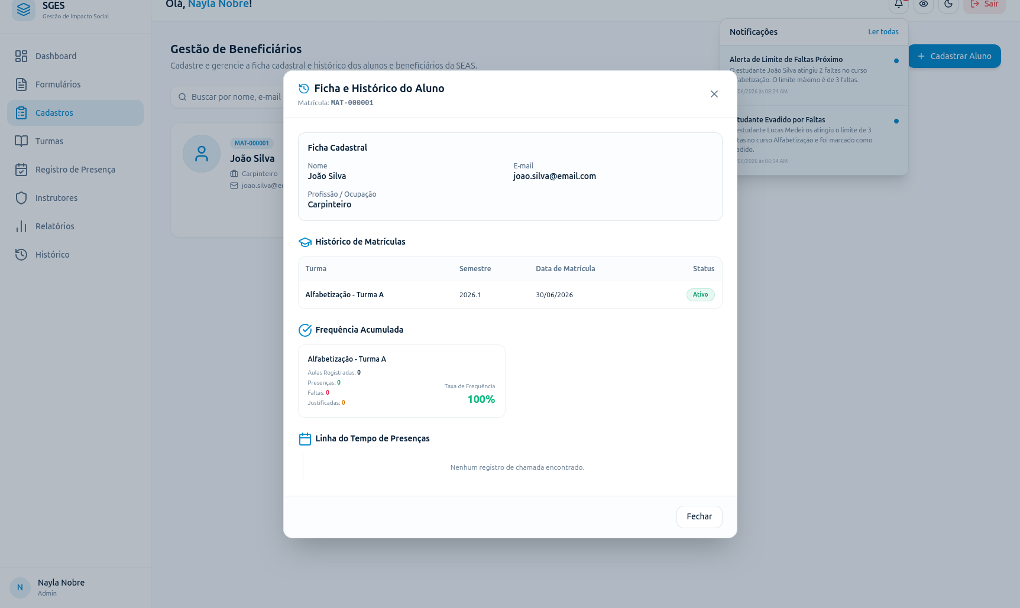The height and width of the screenshot is (608, 1020).
Task: Click the Histórico clock icon in sidebar
Action: (x=21, y=255)
